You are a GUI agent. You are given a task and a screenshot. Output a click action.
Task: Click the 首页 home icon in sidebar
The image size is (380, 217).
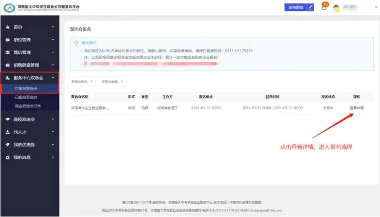[x=7, y=27]
